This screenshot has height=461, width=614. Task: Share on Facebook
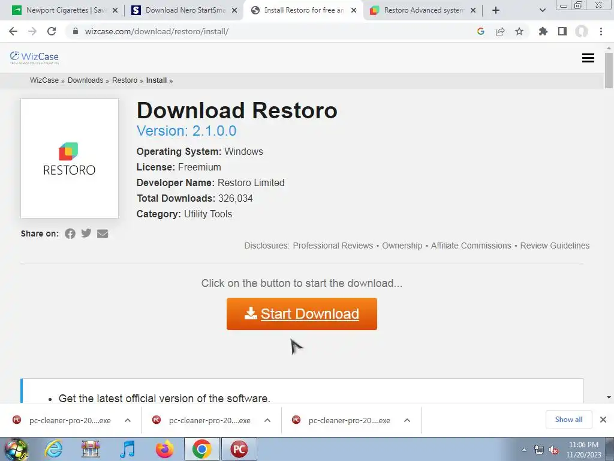pos(70,234)
